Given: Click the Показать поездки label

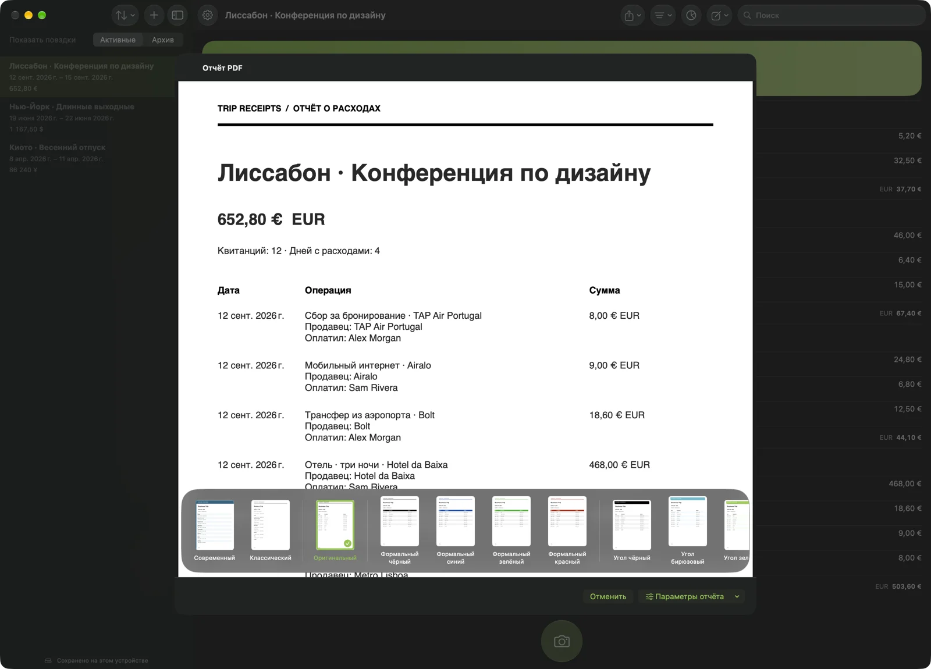Looking at the screenshot, I should pyautogui.click(x=42, y=40).
